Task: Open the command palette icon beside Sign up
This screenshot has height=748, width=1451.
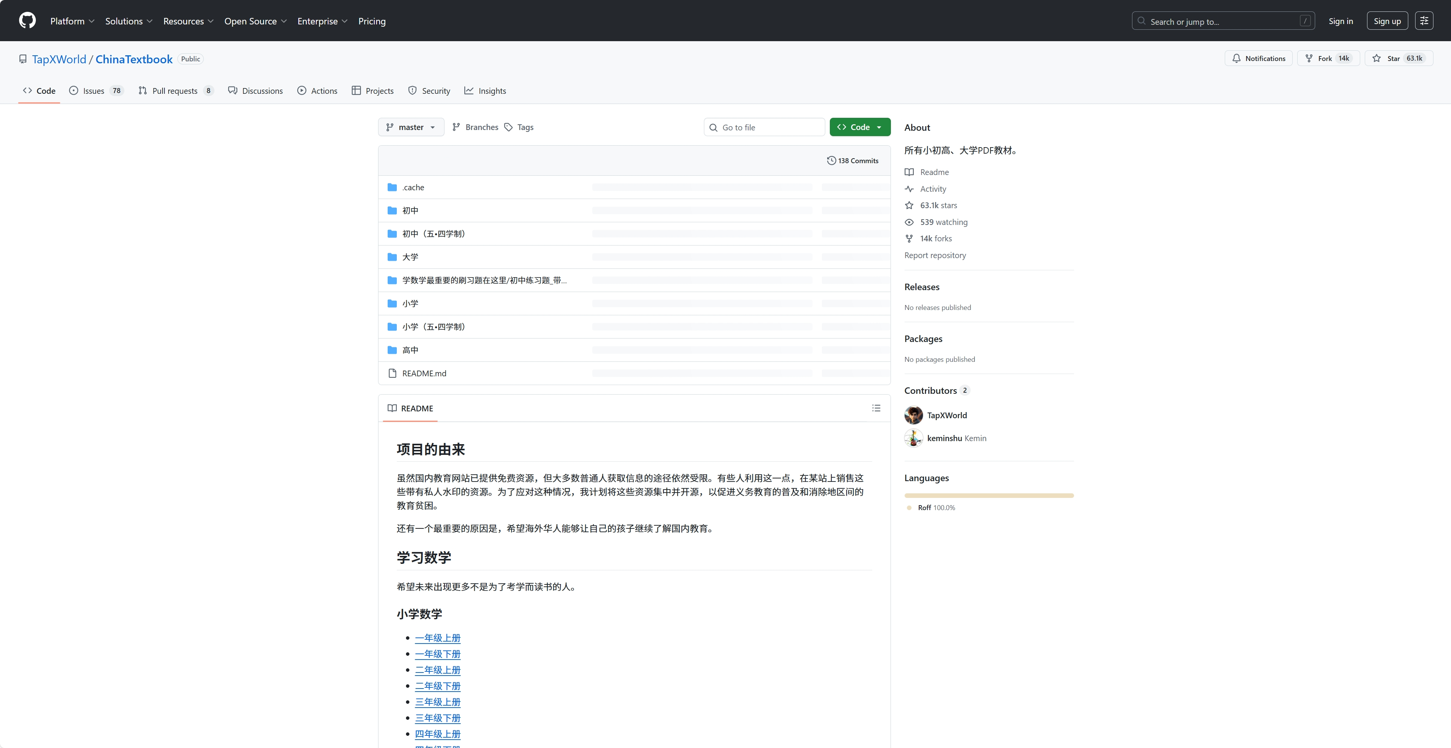Action: (1425, 20)
